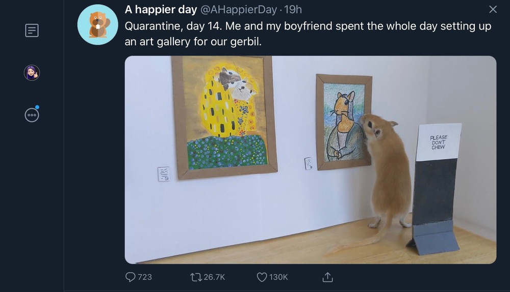Open the tweet's 19h timestamp
Screen dimensions: 510x292
(293, 10)
